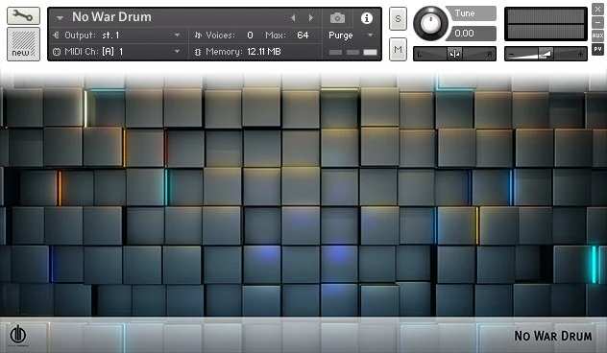Click the MIDI channel icon beside MIDI Ch
607x353 pixels.
57,52
